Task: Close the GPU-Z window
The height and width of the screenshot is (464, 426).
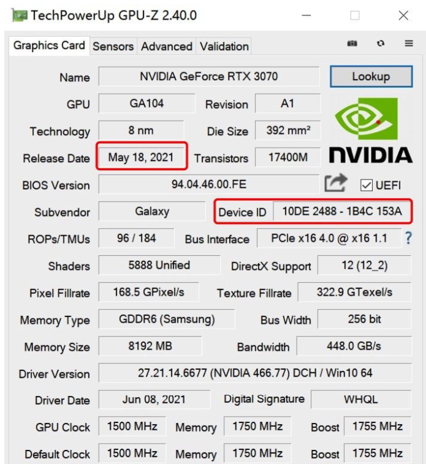Action: pyautogui.click(x=403, y=15)
